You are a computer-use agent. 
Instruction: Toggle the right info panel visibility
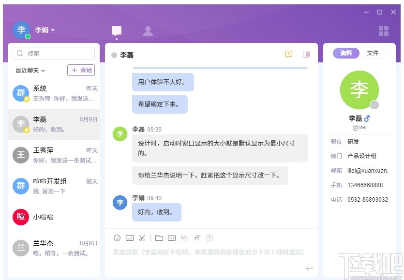click(306, 54)
